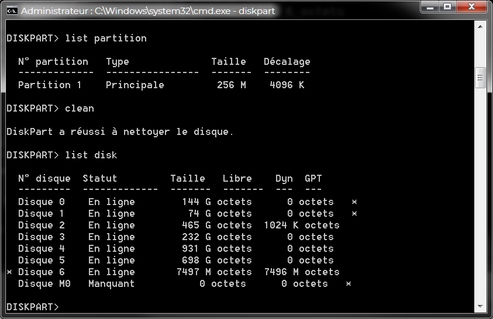Screen dimensions: 493x319
Task: Click the scrollbar down arrow
Action: point(481,307)
